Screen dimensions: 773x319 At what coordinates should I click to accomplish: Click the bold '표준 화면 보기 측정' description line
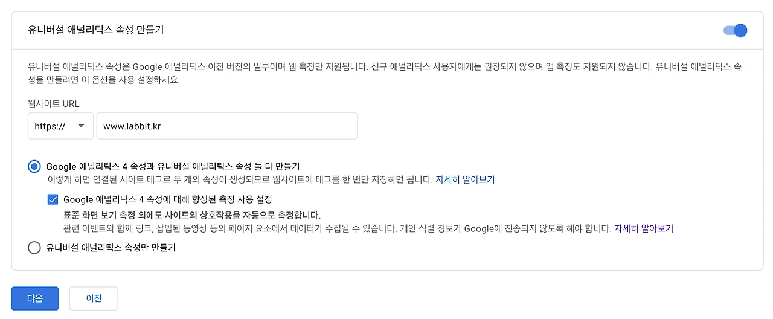191,214
